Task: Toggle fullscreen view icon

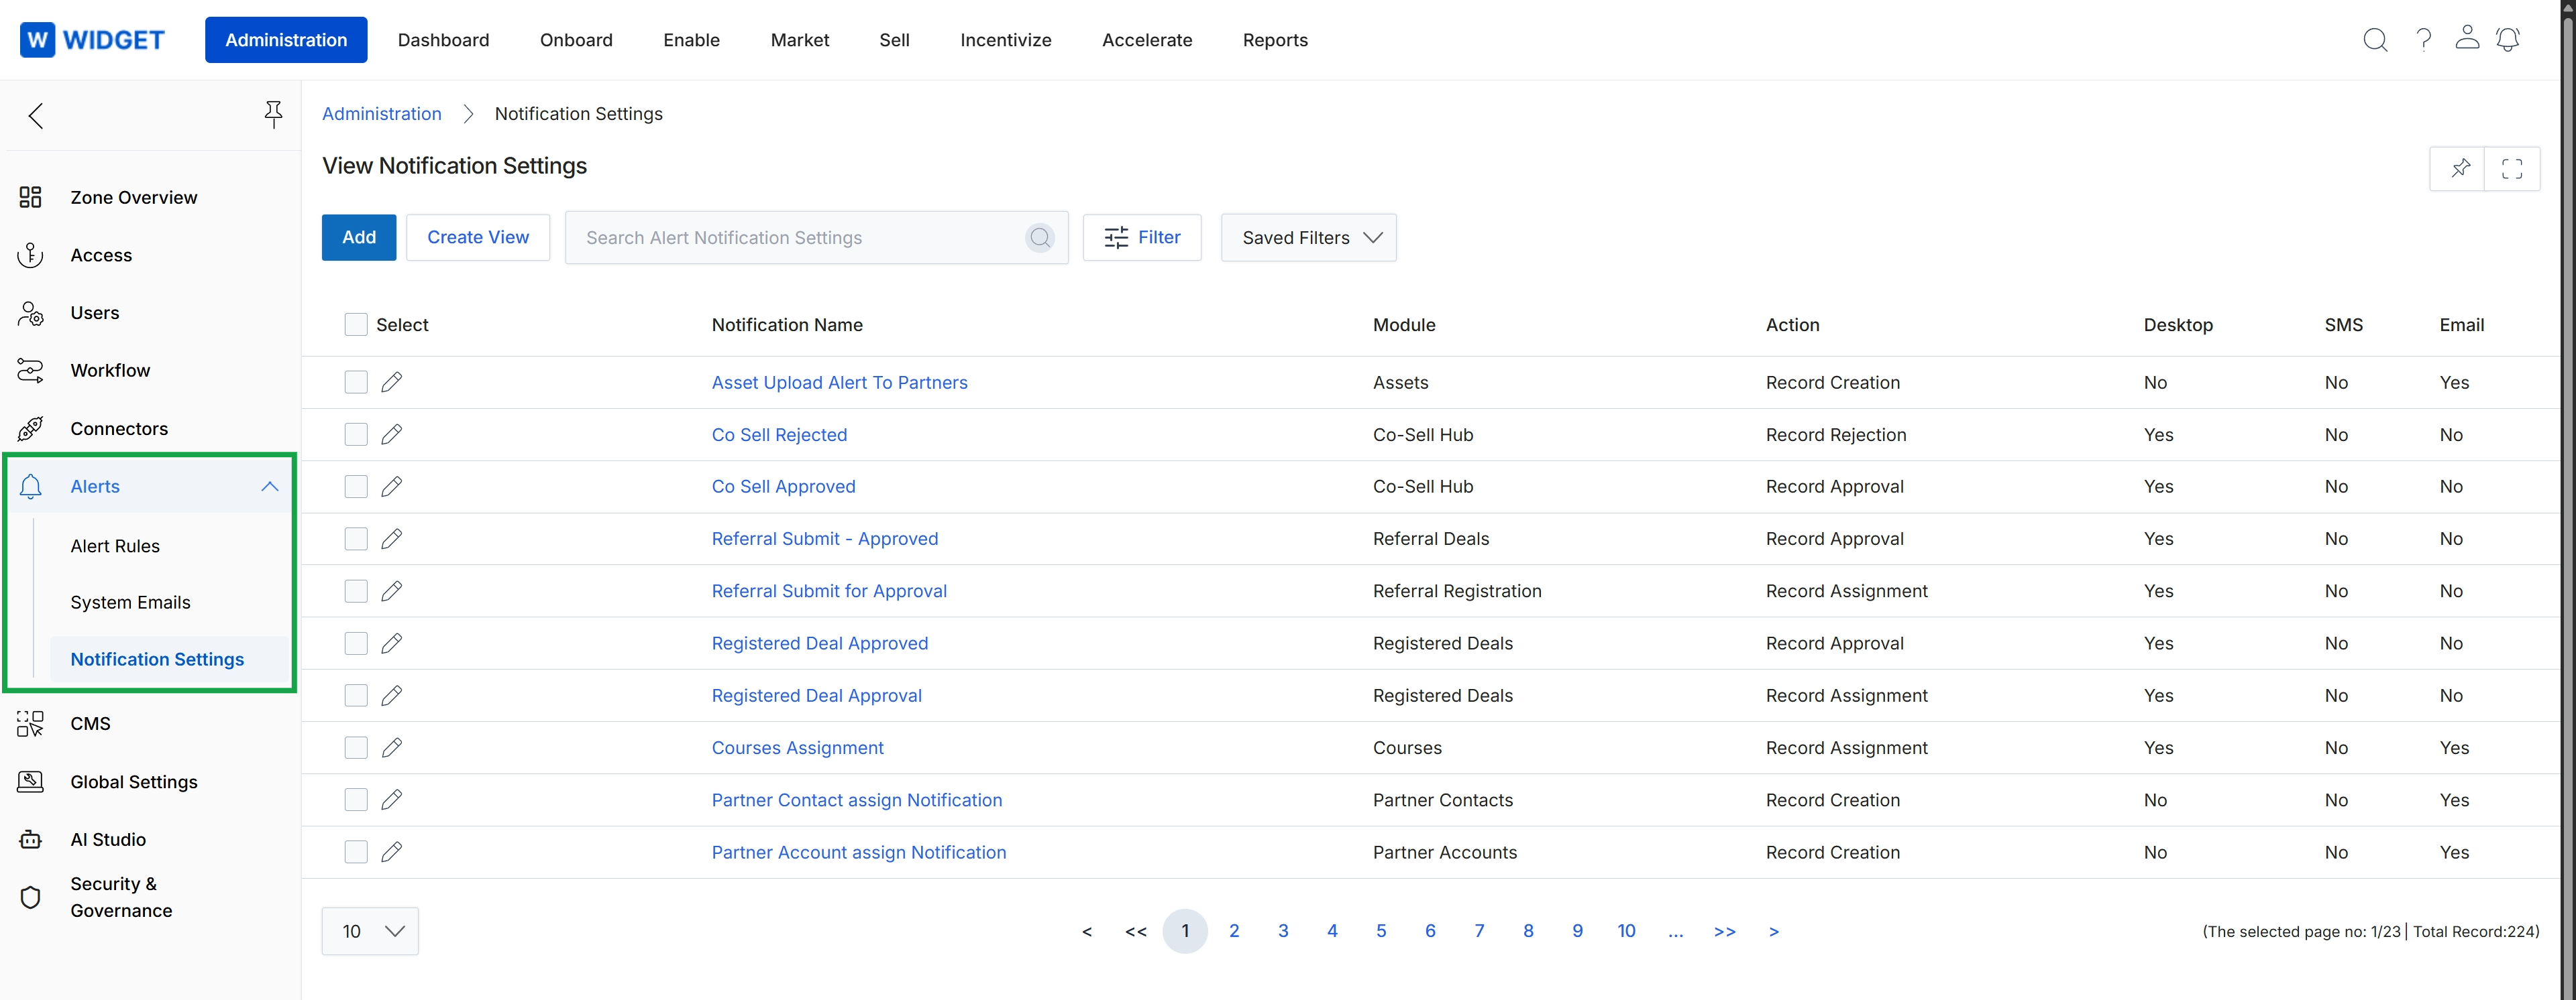Action: [2512, 168]
